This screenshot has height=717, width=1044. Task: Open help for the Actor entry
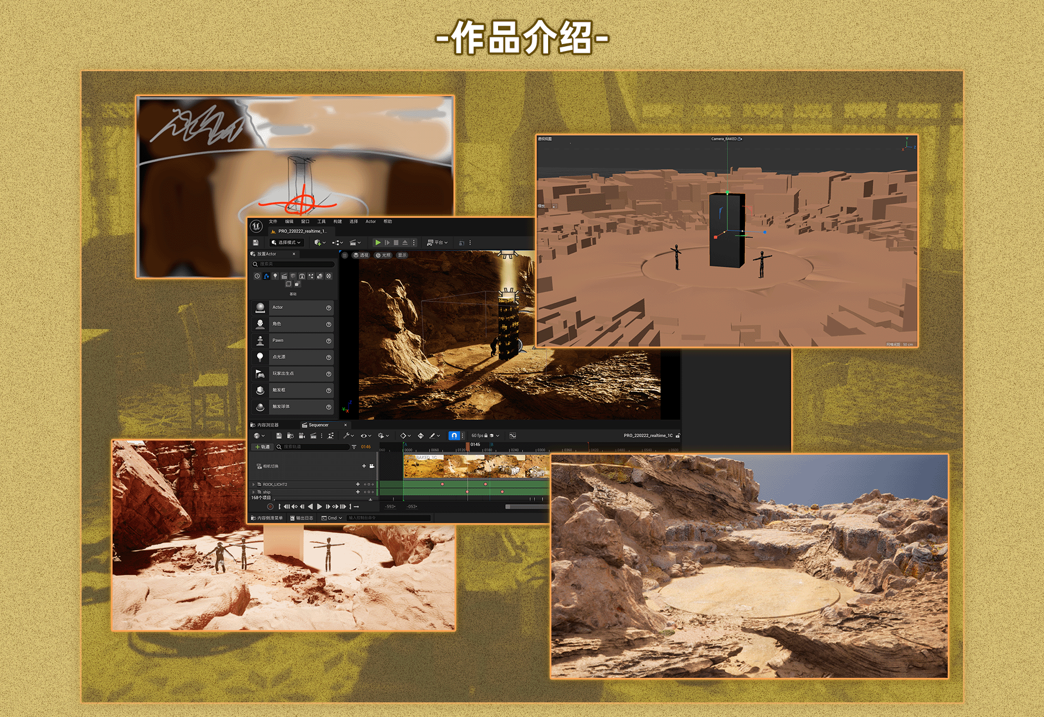click(328, 308)
